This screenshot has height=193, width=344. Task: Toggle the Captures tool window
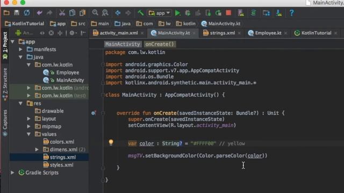point(5,123)
